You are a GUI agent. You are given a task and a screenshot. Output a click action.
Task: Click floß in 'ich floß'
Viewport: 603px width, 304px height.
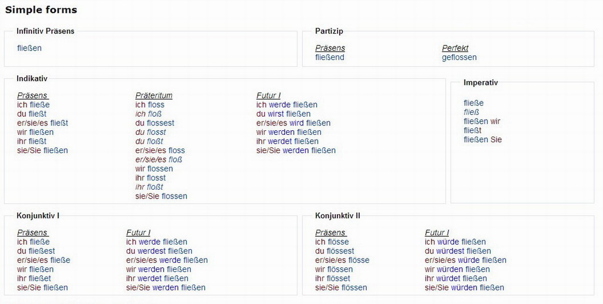(x=154, y=114)
